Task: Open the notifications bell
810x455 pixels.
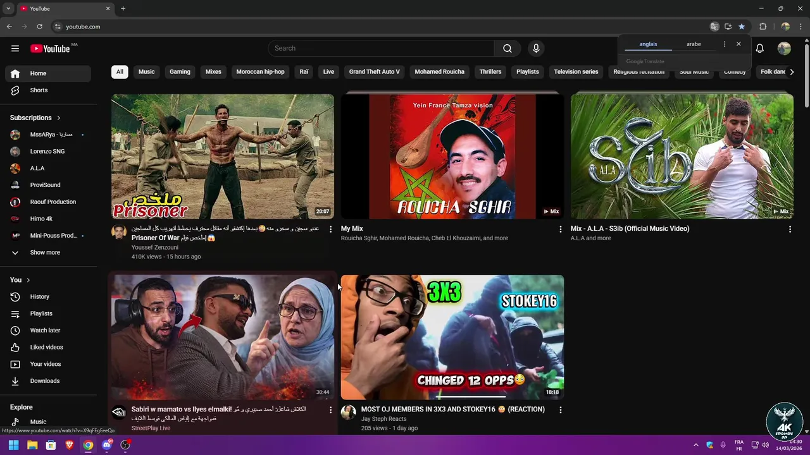Action: (x=760, y=48)
